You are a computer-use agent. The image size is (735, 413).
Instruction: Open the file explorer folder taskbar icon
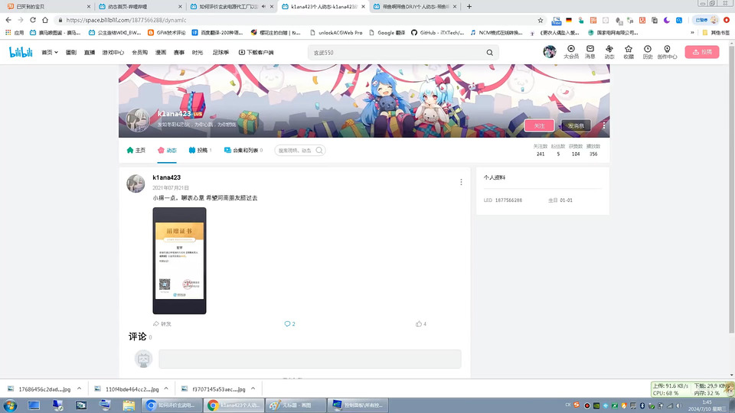[129, 405]
